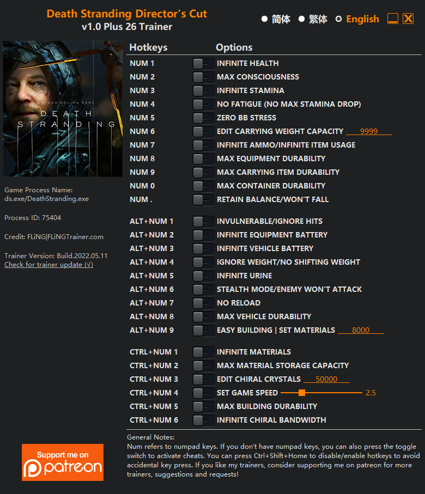Click the Set Game Speed slider handle
Viewport: 425px width, 494px height.
point(302,393)
